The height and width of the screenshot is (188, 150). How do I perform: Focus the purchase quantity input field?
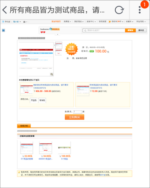click(x=77, y=112)
